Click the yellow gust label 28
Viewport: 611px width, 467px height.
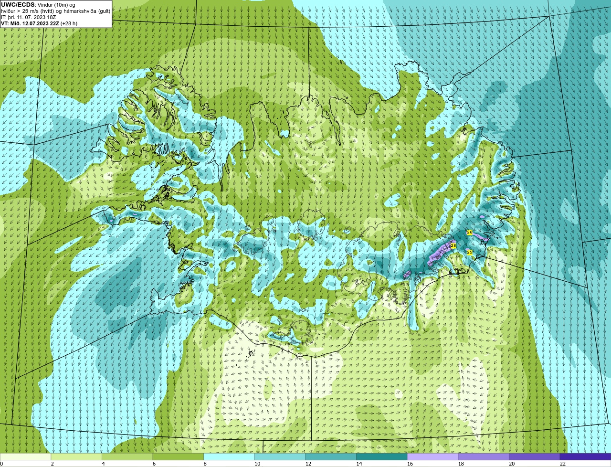coord(453,245)
